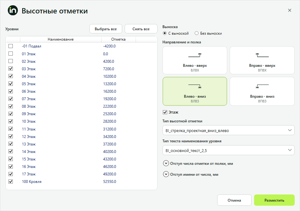The width and height of the screenshot is (300, 211).
Task: Check the '-01 Подвал' level checkbox
Action: (x=11, y=46)
